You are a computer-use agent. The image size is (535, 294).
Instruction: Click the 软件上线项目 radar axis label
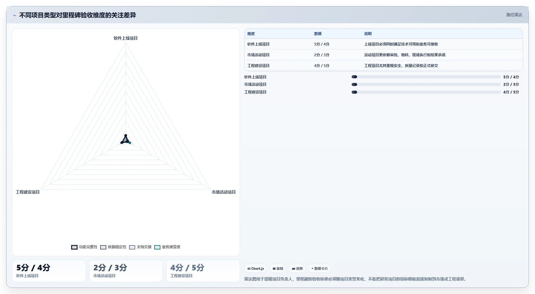click(x=126, y=38)
